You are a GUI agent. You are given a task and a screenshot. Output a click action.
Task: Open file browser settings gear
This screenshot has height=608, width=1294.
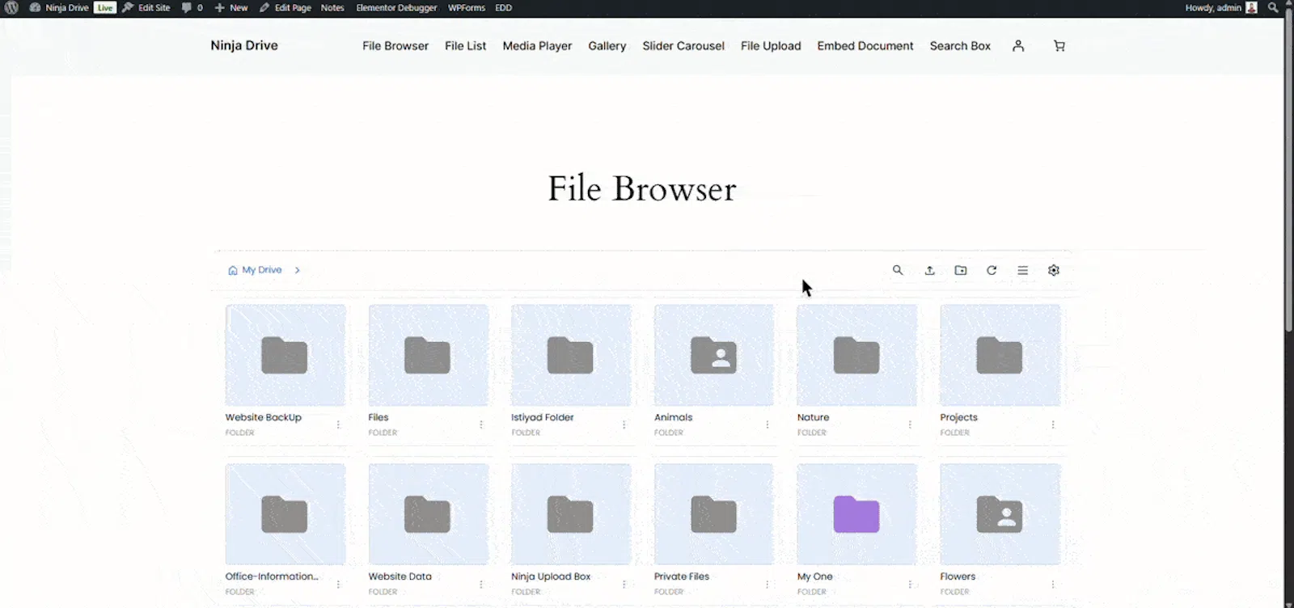pyautogui.click(x=1054, y=270)
